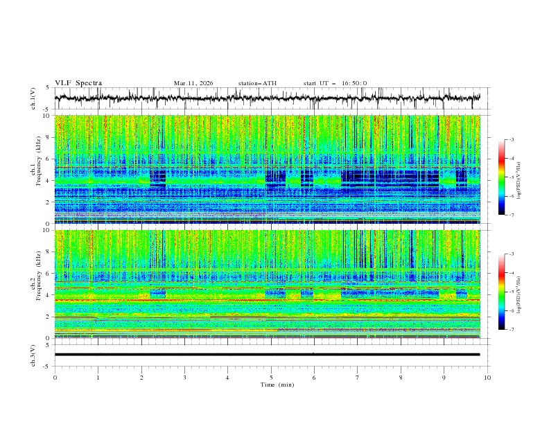Viewport: 549px width, 424px height.
Task: Click the ch.2 color bar 'log(PSD)(V²/Hz)' label
Action: (x=519, y=295)
